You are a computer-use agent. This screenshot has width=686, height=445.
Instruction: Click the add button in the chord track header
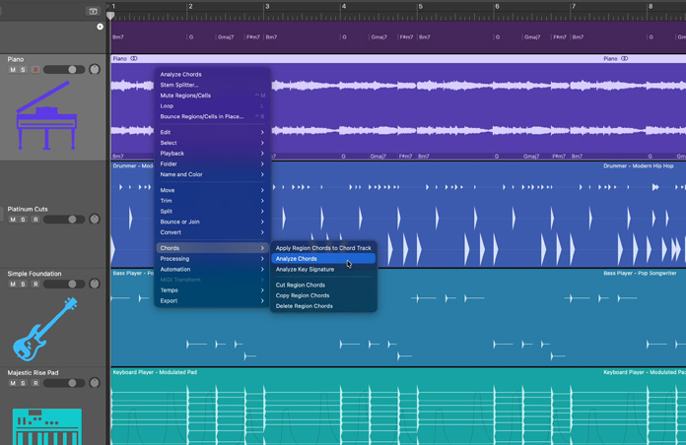tap(100, 27)
